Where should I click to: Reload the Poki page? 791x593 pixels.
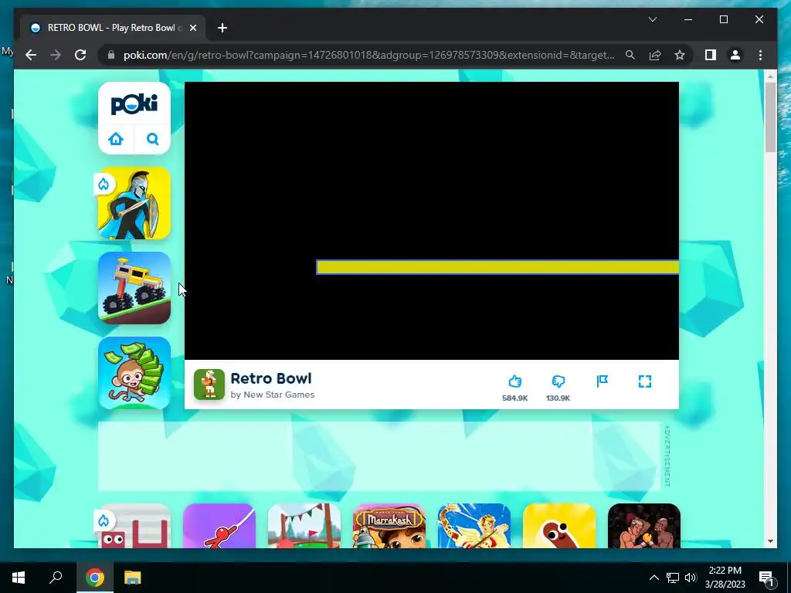click(80, 55)
